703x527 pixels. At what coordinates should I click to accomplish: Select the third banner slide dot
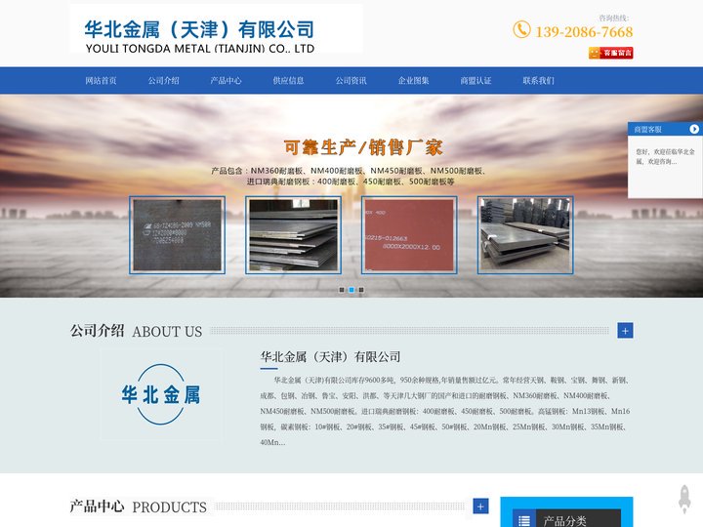(361, 290)
